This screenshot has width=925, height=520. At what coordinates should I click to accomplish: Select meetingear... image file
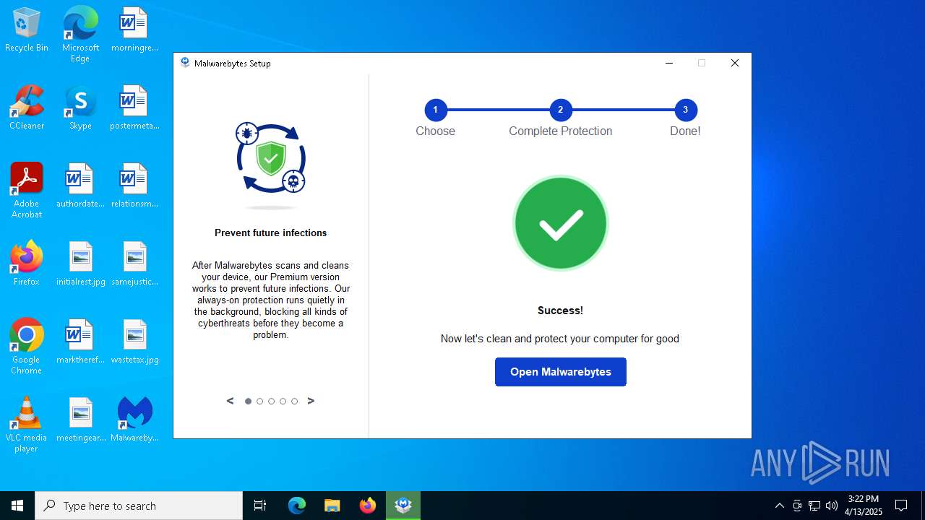pos(80,420)
